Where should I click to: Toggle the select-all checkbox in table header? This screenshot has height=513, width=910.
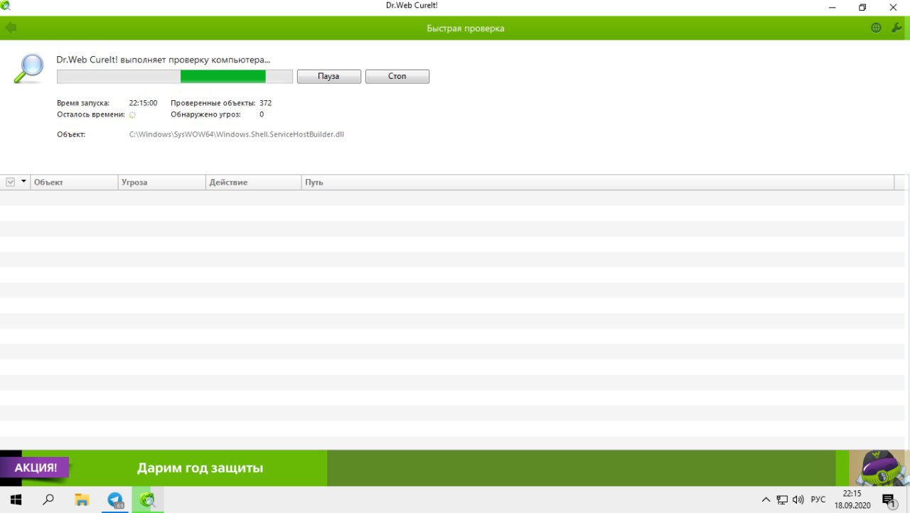(x=11, y=182)
